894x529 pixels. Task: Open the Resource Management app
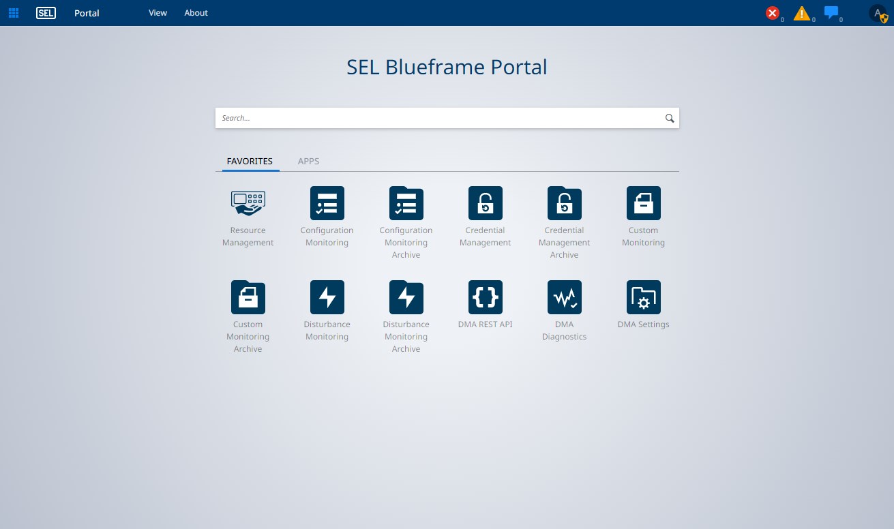tap(248, 203)
